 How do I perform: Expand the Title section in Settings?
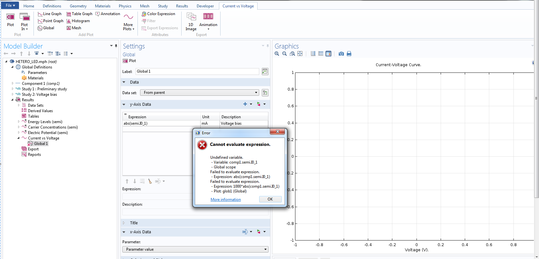coord(134,223)
